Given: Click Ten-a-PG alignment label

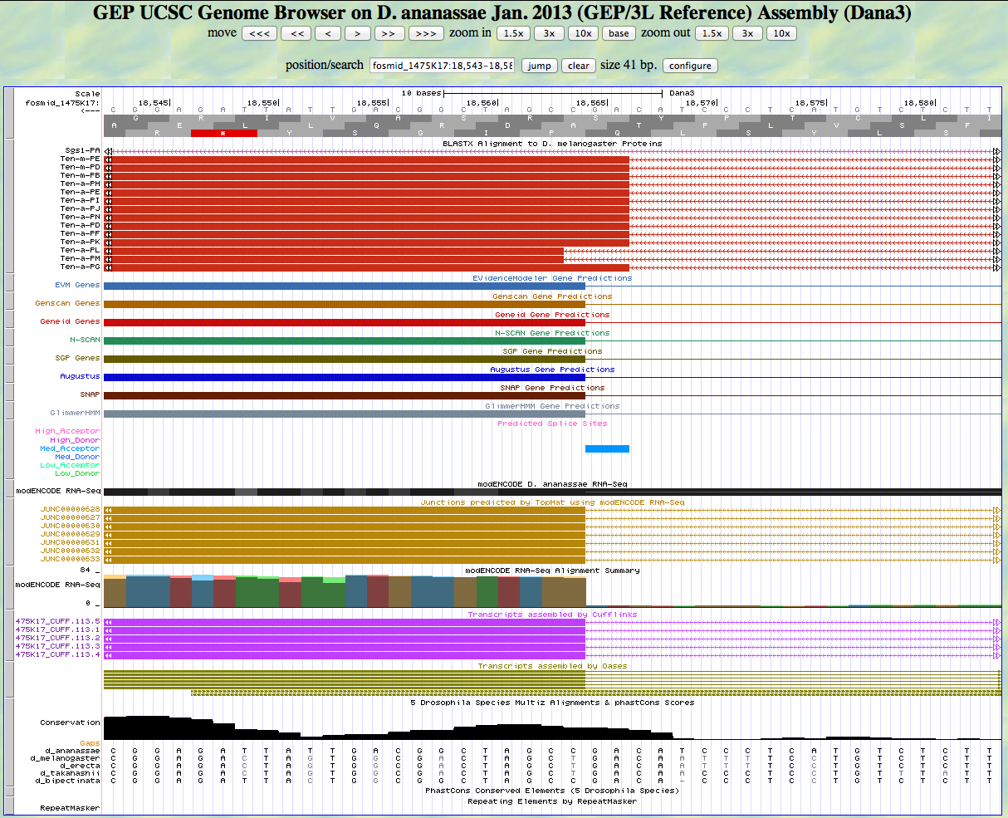Looking at the screenshot, I should [x=80, y=267].
